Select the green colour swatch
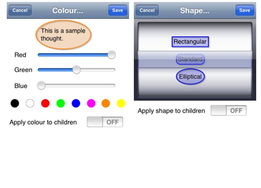 coord(61,103)
